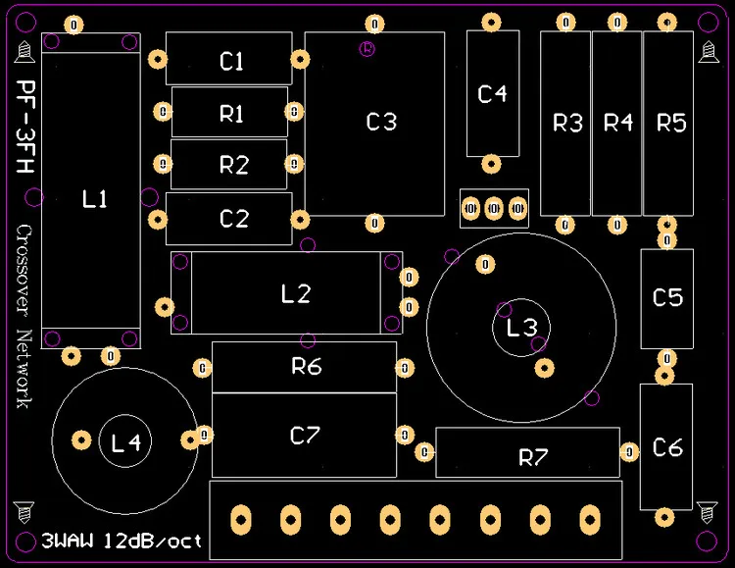Click the right pad of capacitor C2
The image size is (735, 568).
coord(300,219)
